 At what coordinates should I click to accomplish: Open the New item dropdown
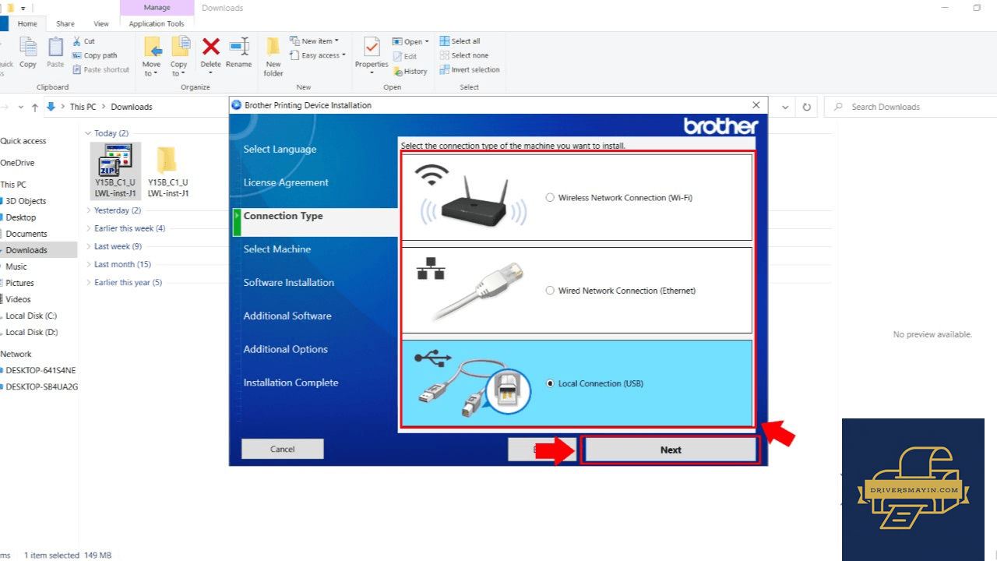[x=314, y=41]
